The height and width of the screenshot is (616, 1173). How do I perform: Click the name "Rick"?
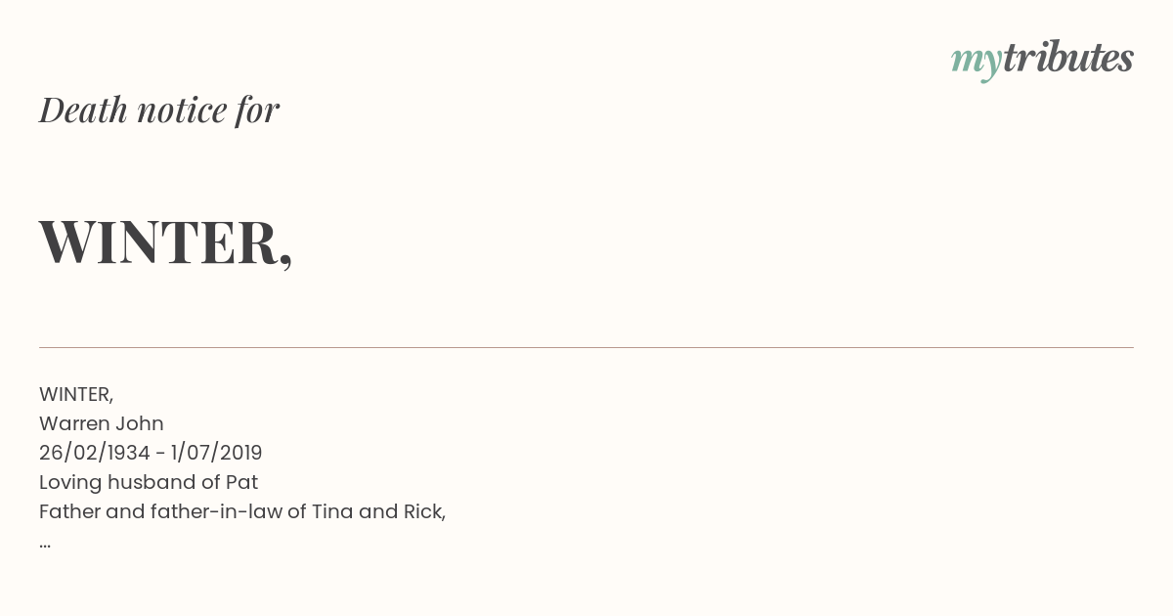point(423,511)
